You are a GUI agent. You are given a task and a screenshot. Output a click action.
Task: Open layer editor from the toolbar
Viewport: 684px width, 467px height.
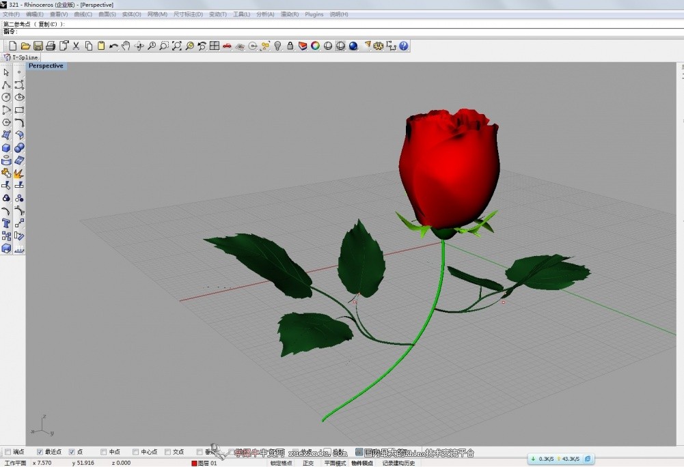click(x=303, y=46)
